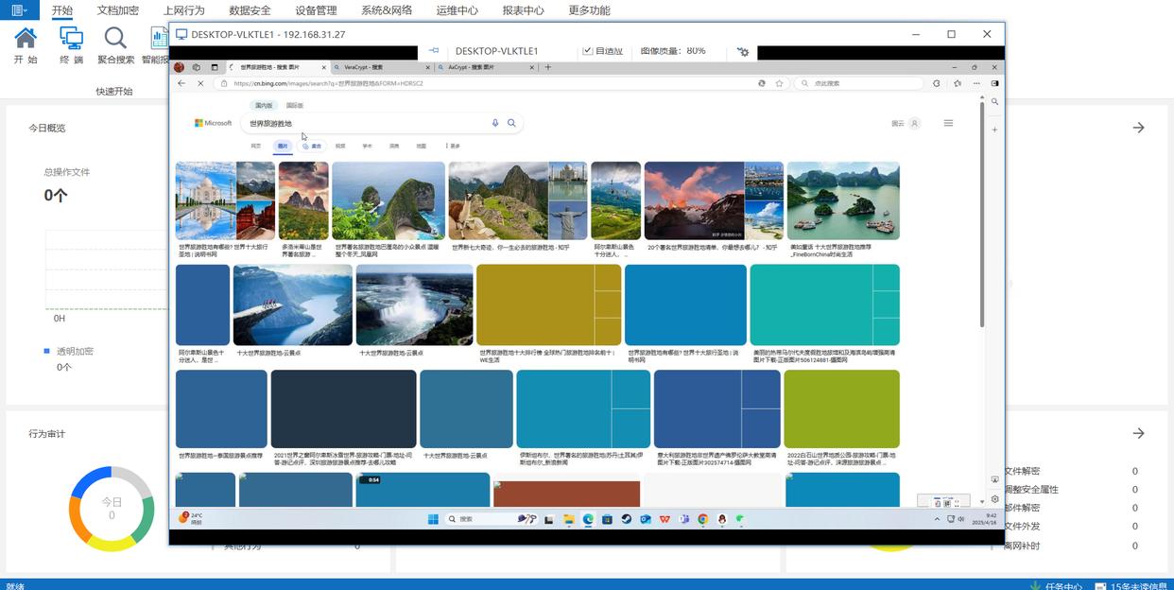This screenshot has width=1174, height=590.
Task: Click the microphone voice search icon
Action: click(x=494, y=123)
